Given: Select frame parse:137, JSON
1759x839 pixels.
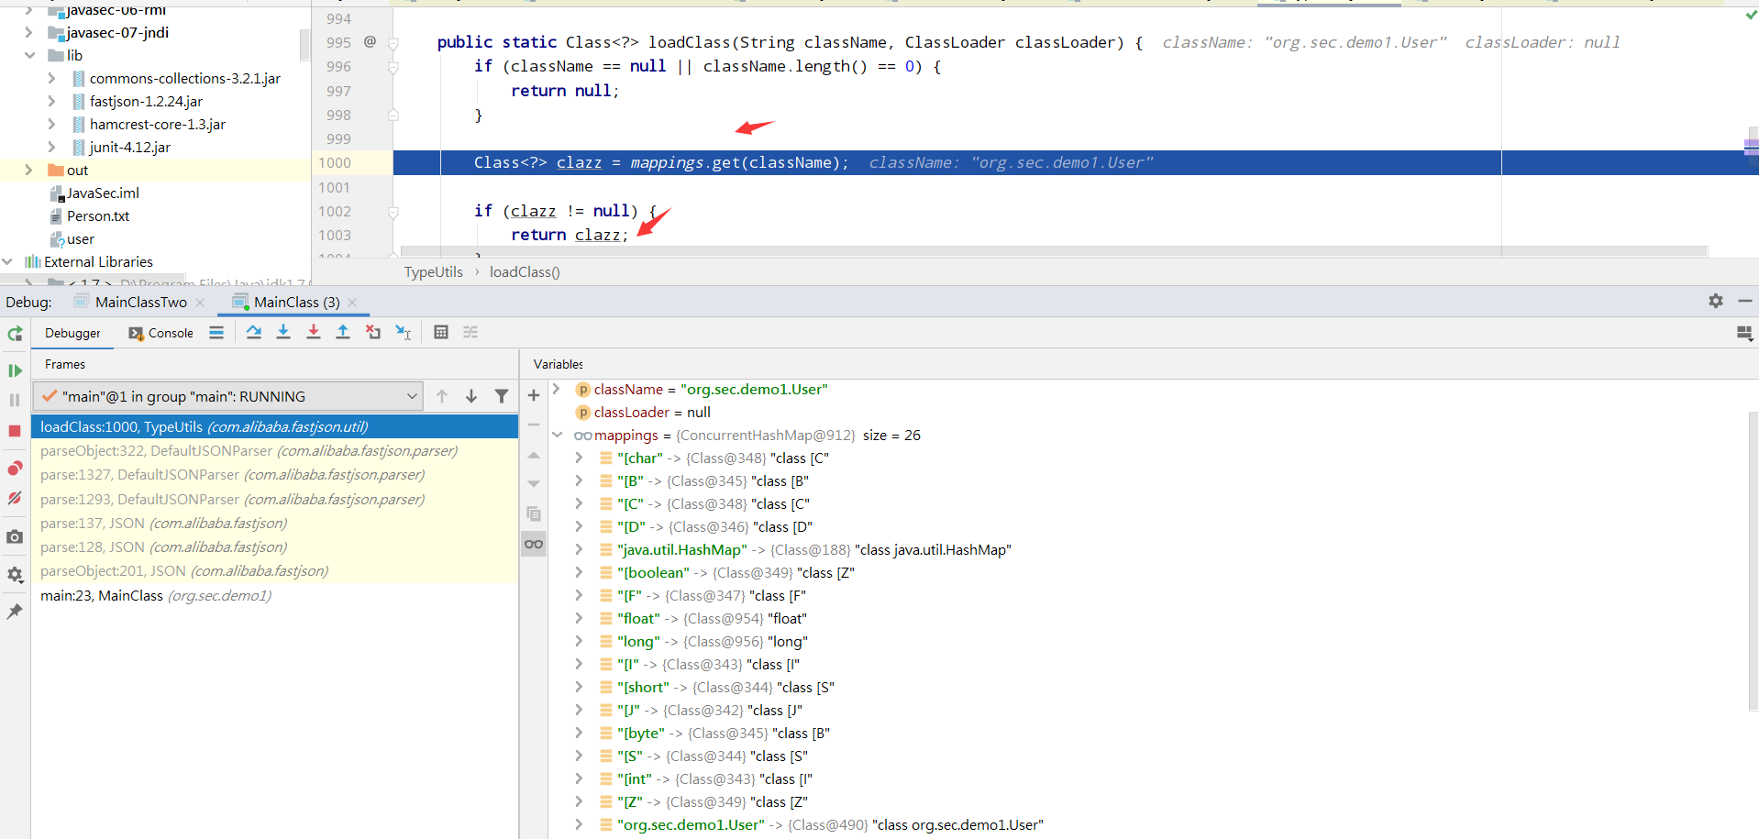Looking at the screenshot, I should [275, 523].
